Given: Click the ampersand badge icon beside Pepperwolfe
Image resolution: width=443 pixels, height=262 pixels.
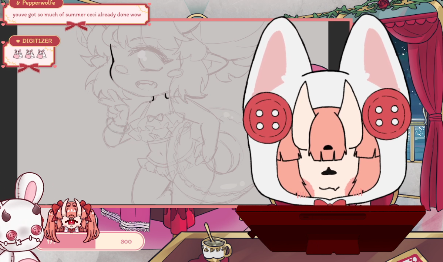Looking at the screenshot, I should [x=18, y=3].
